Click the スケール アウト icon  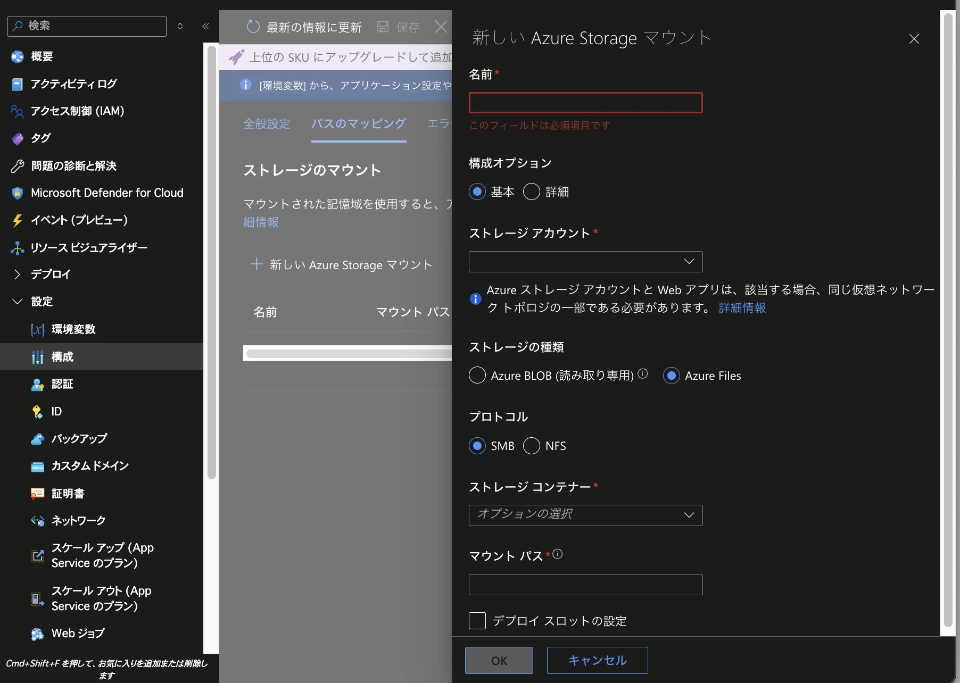click(37, 599)
